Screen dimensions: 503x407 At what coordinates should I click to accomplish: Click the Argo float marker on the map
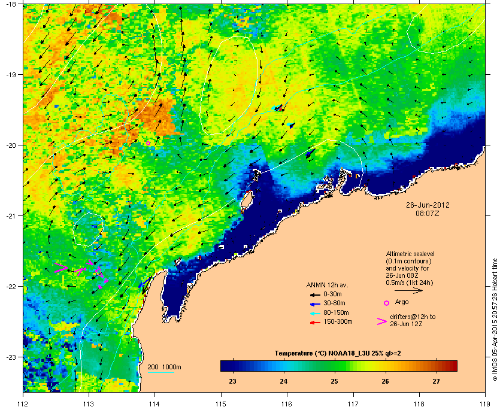148,143
